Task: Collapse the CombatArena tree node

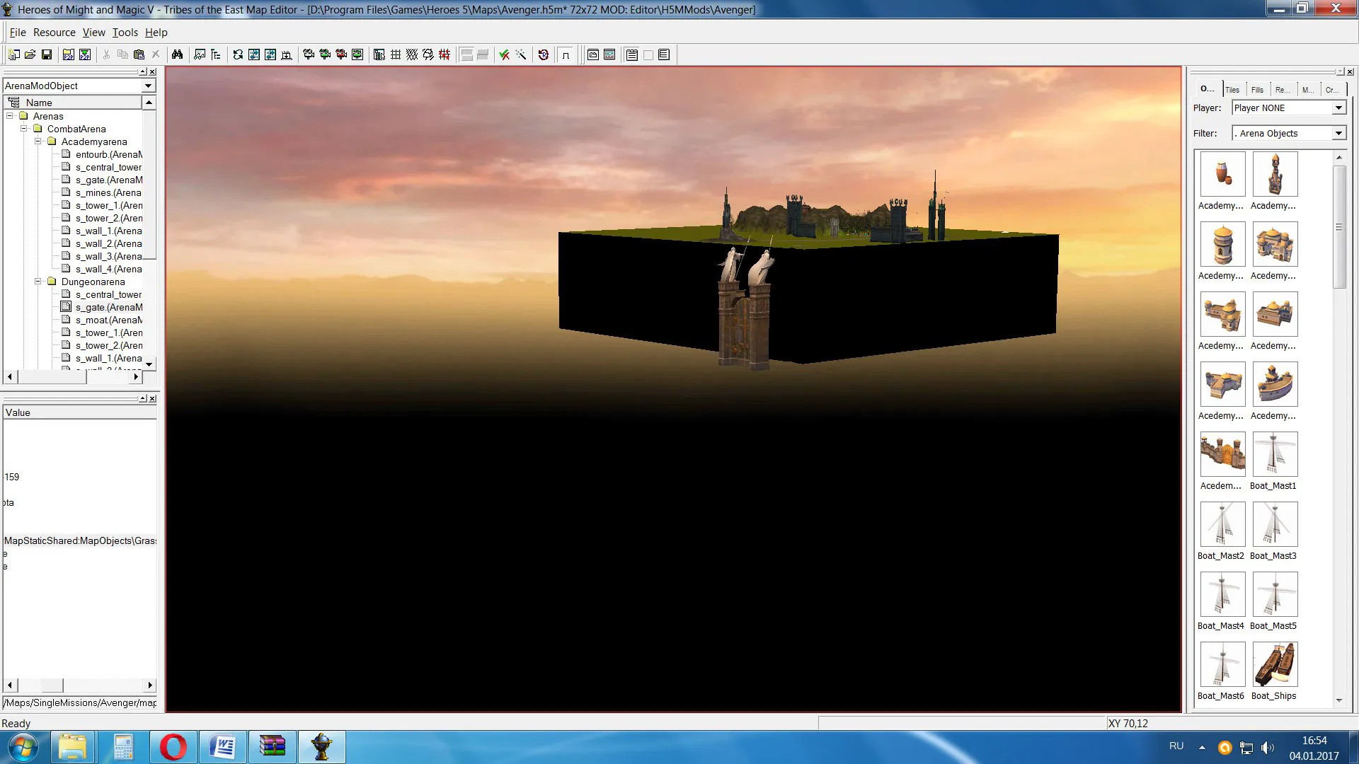Action: (24, 129)
